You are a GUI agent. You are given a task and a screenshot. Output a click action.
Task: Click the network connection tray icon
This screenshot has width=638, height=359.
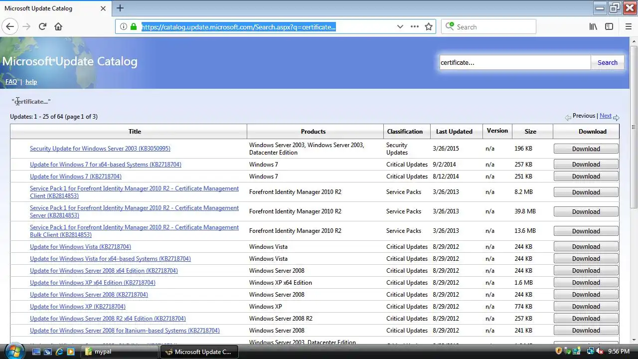click(x=590, y=352)
